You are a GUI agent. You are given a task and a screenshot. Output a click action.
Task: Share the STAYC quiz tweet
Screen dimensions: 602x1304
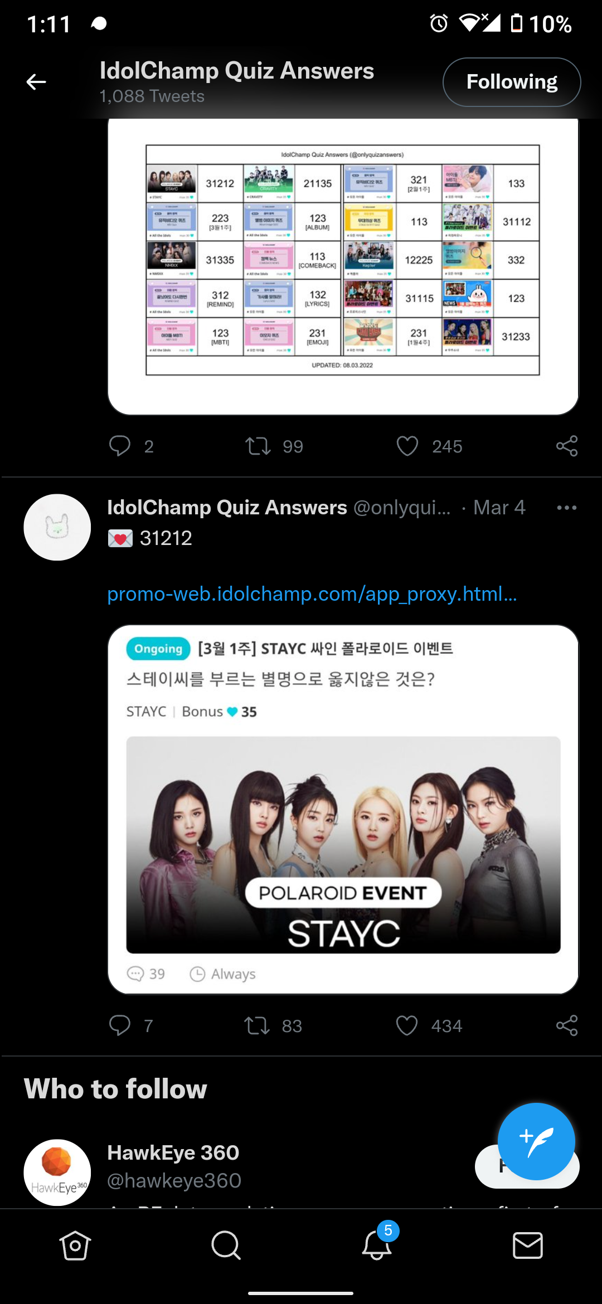[x=567, y=1025]
